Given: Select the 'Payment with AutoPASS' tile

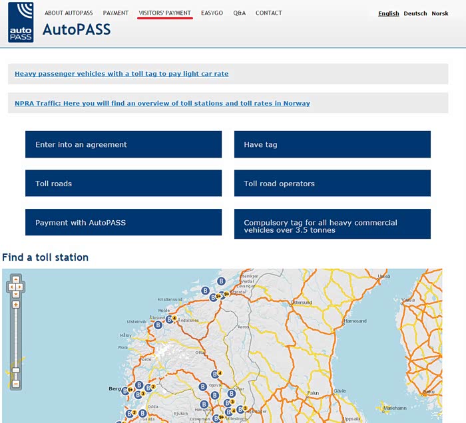Looking at the screenshot, I should click(x=123, y=223).
